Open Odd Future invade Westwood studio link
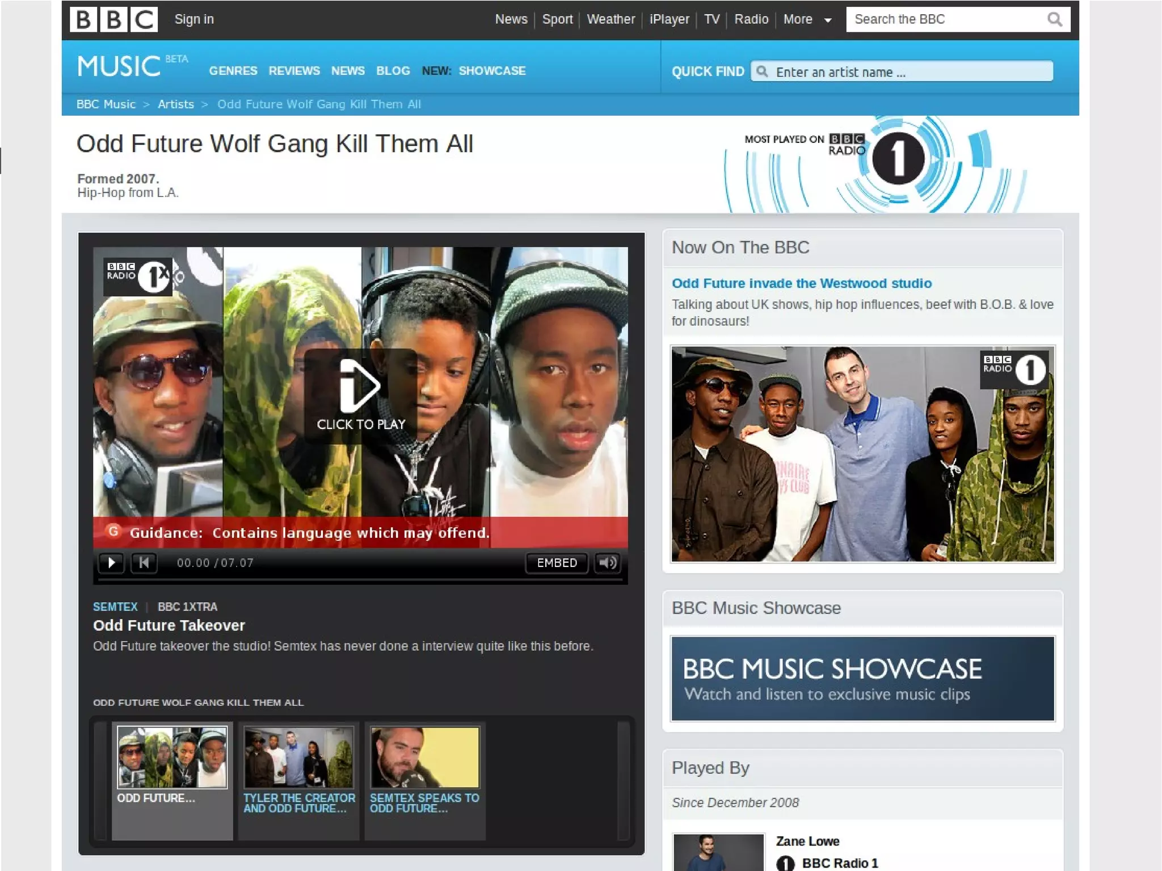This screenshot has width=1162, height=871. point(801,283)
